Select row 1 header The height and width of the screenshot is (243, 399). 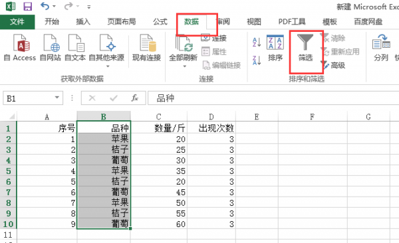(x=8, y=128)
